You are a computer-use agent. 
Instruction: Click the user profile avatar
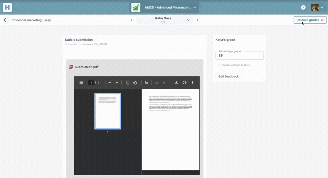click(315, 7)
